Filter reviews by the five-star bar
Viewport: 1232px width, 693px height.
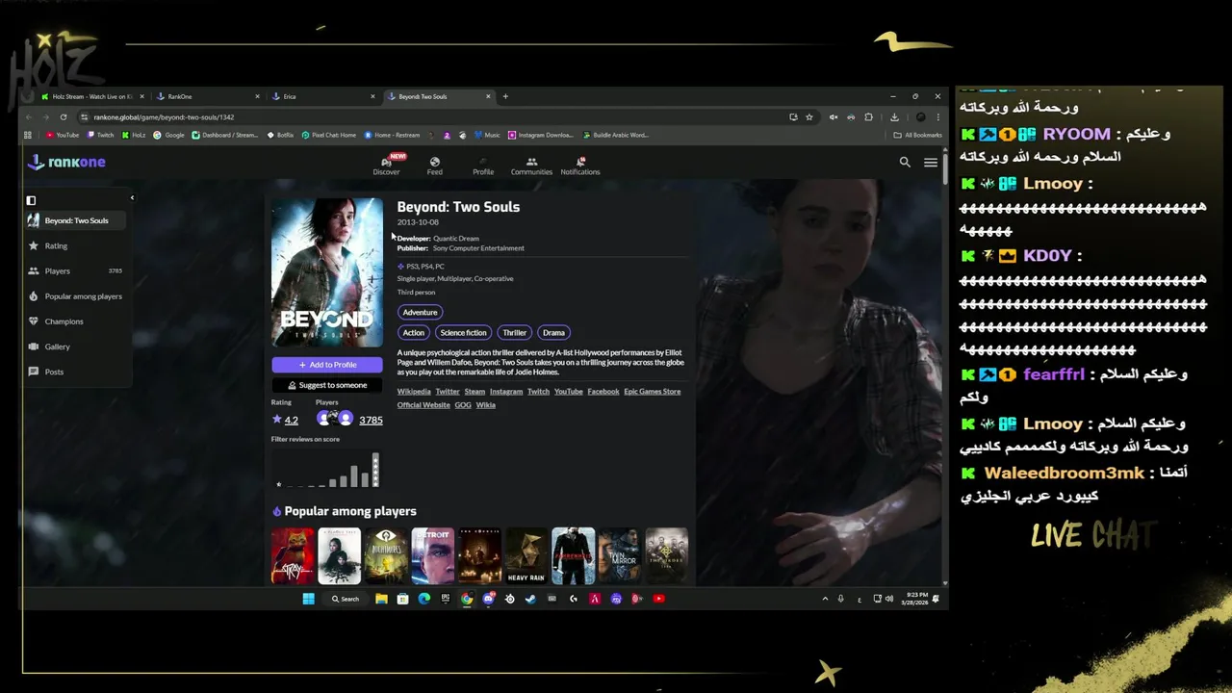[375, 470]
